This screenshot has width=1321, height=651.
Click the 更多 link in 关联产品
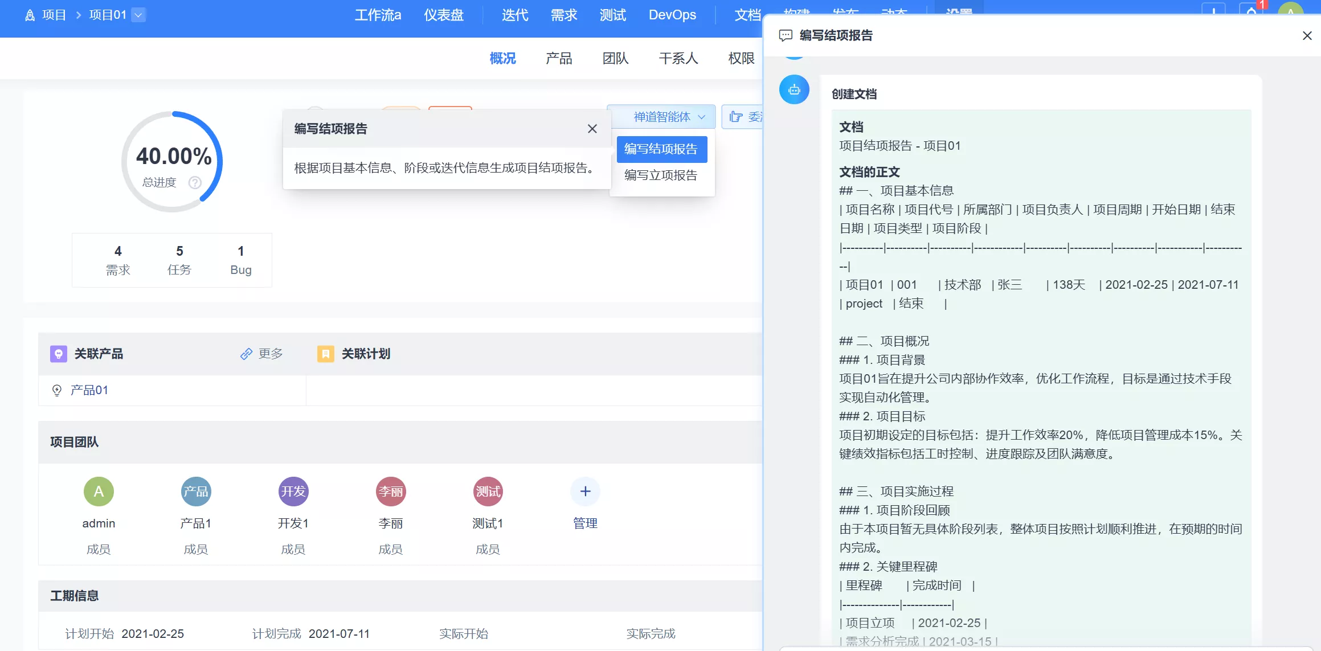pos(270,354)
